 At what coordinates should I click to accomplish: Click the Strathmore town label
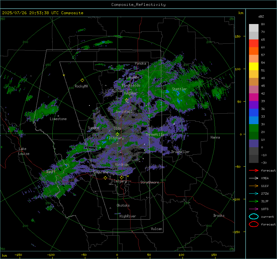point(150,182)
